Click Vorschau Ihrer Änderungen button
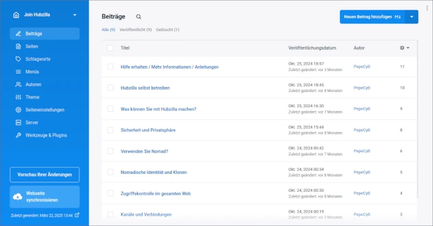 [x=44, y=175]
